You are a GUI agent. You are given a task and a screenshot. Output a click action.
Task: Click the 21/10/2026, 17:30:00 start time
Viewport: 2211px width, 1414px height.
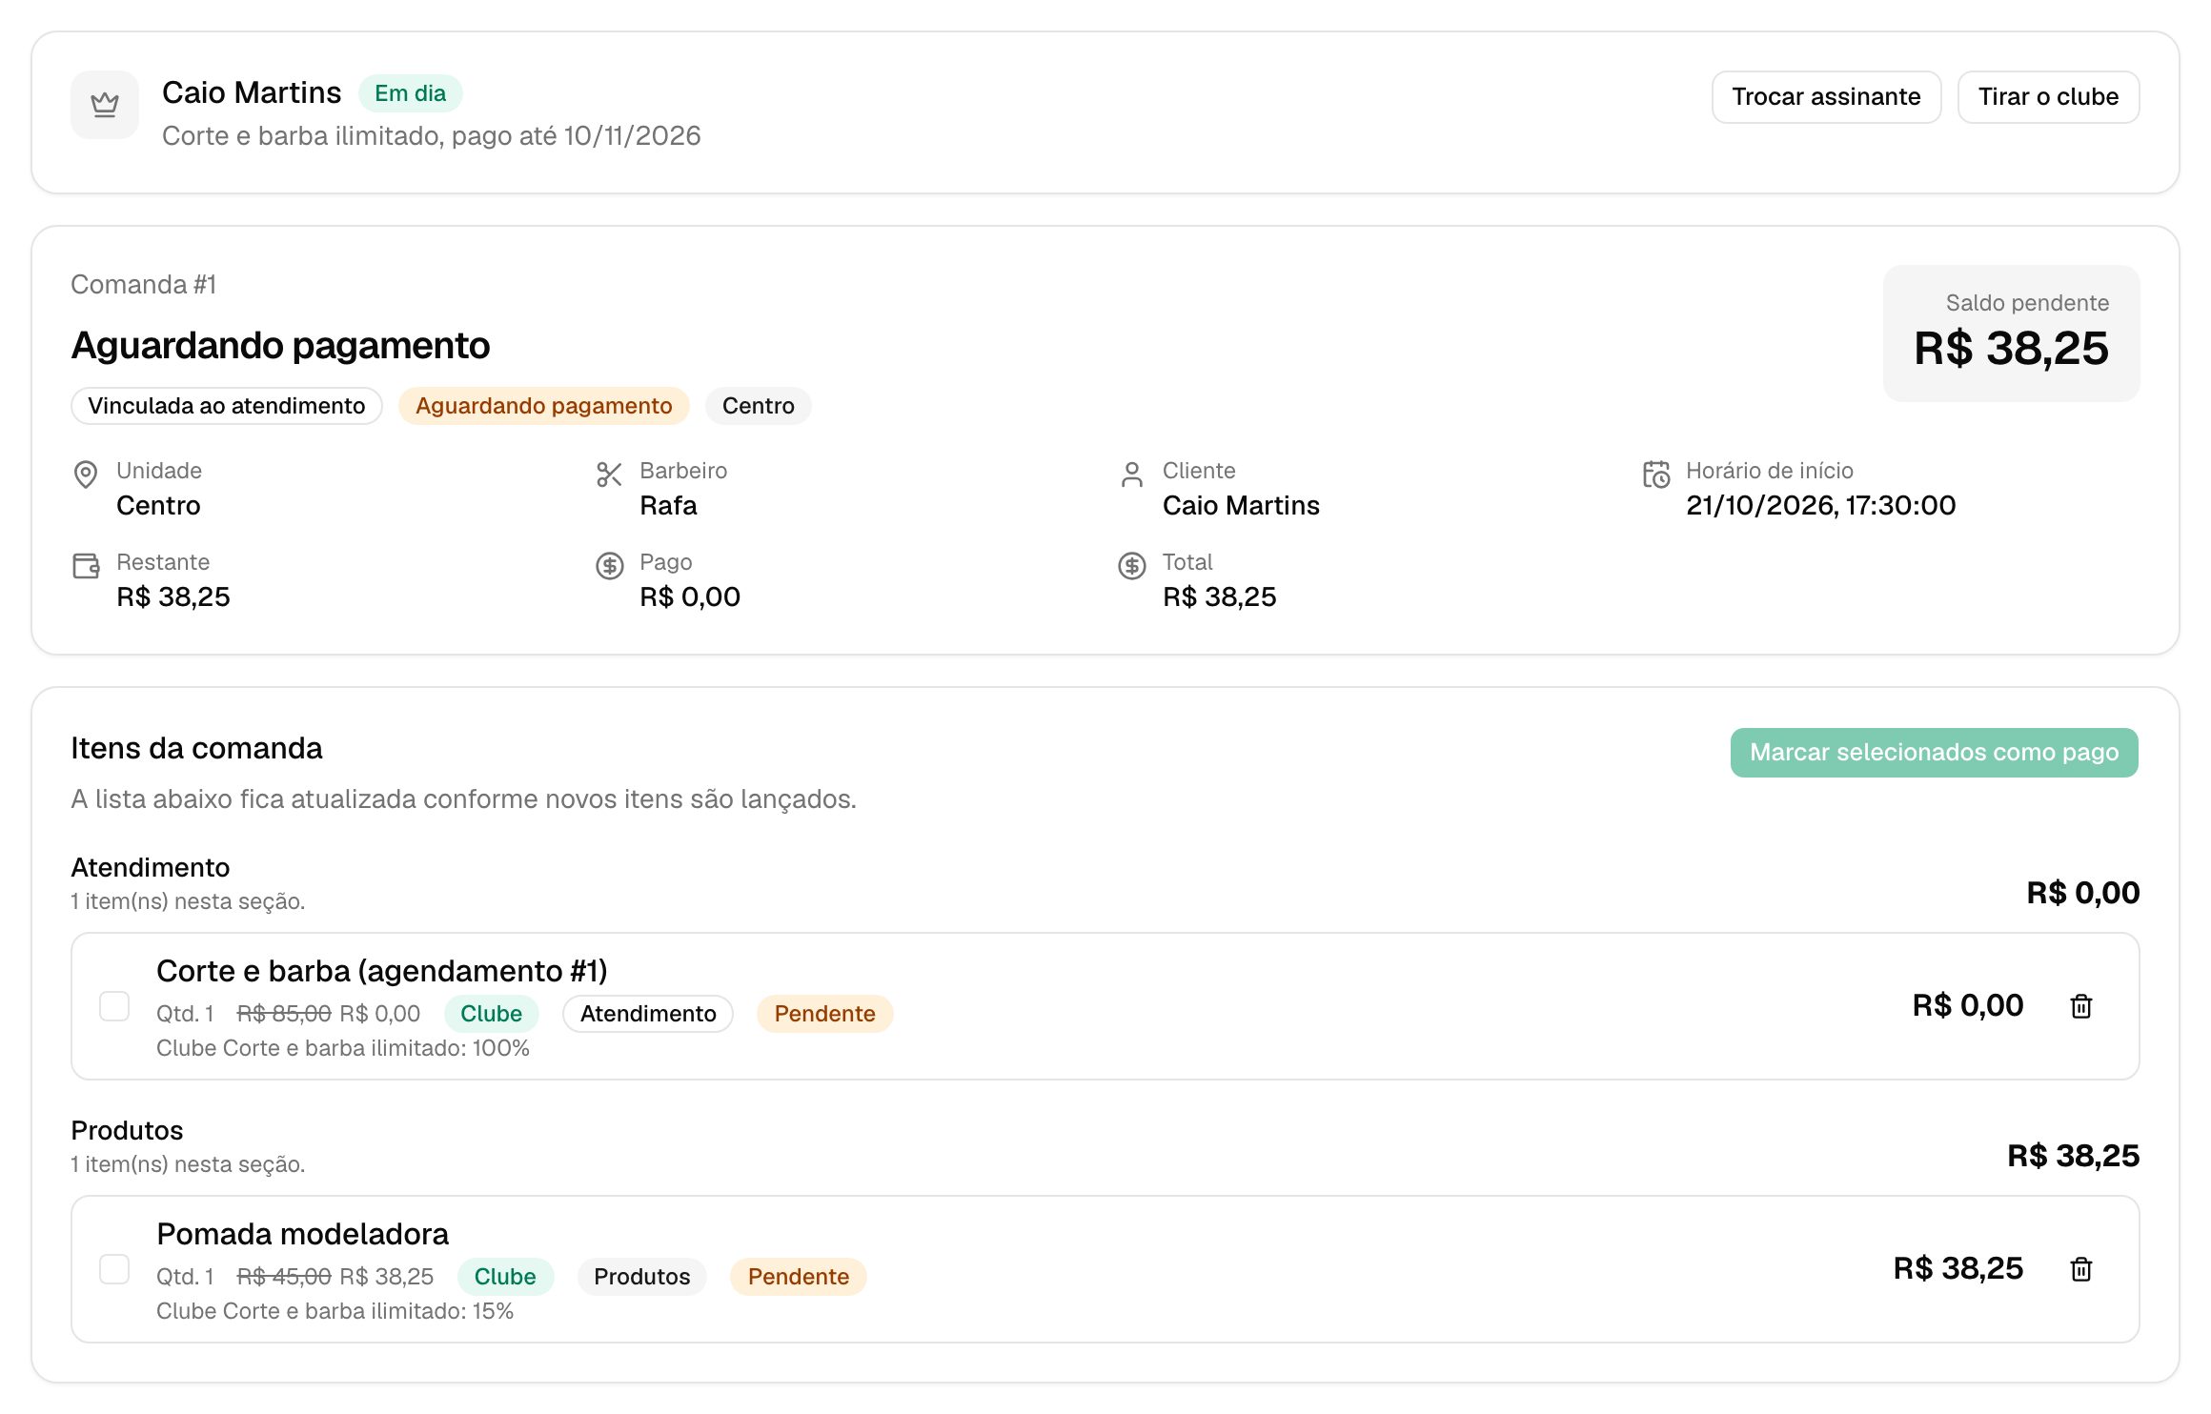(x=1820, y=506)
